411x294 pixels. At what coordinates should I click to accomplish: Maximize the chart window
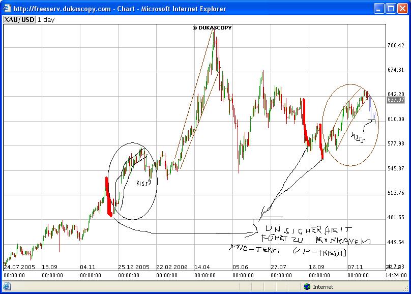click(391, 9)
